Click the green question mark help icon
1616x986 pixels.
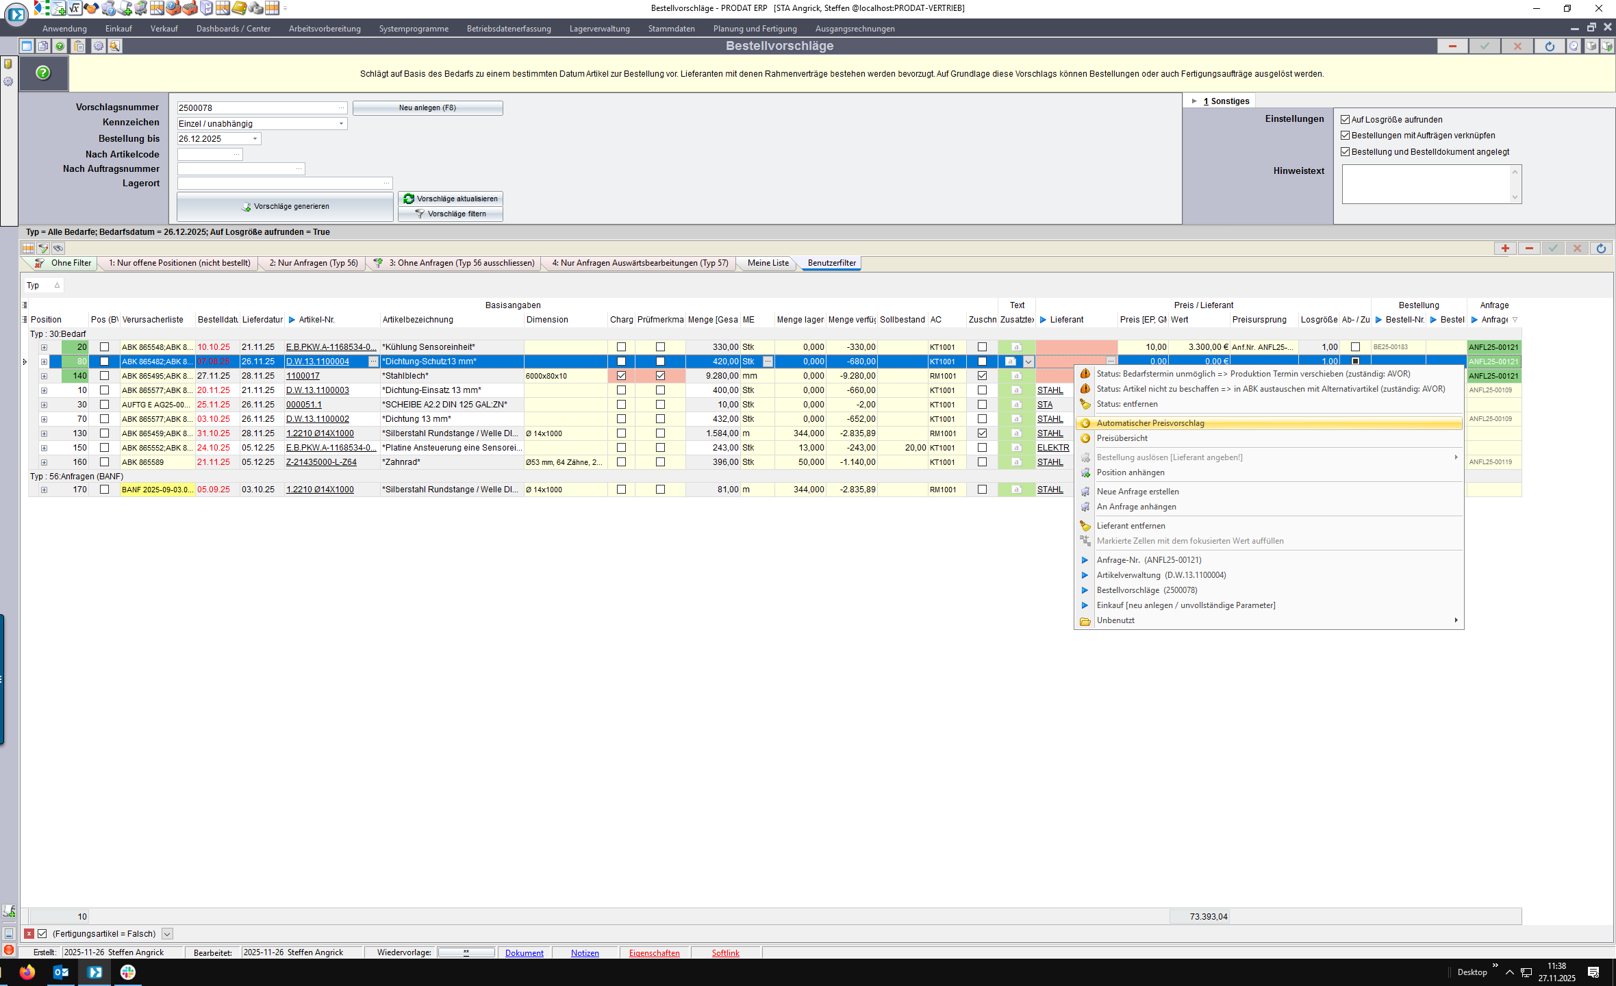(x=43, y=73)
